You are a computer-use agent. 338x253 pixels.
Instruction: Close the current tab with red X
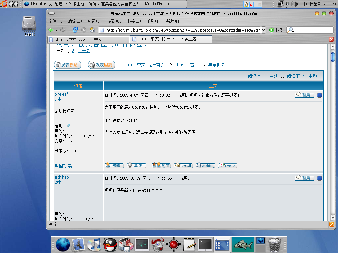[x=331, y=39]
